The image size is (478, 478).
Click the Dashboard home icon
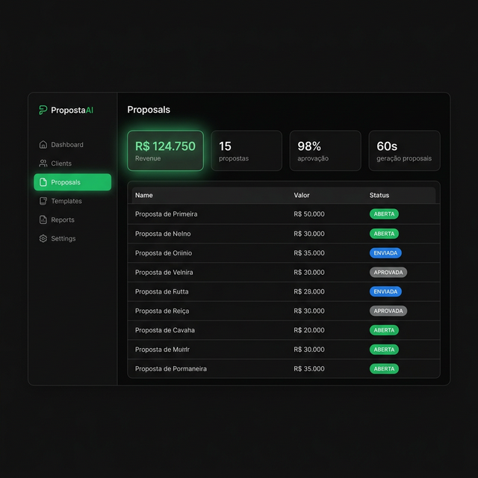pyautogui.click(x=43, y=145)
